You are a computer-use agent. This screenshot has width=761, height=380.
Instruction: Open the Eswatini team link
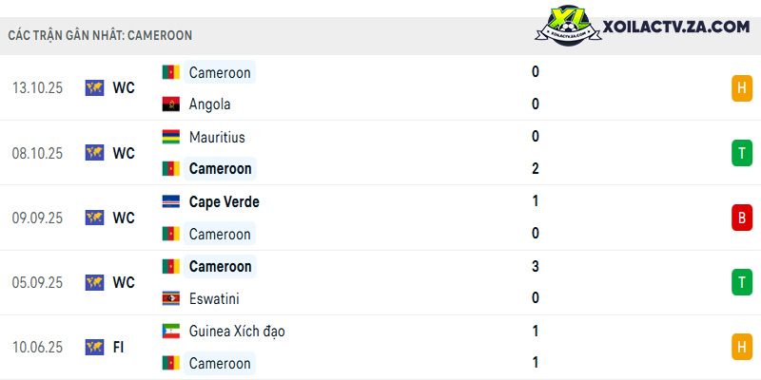(214, 298)
